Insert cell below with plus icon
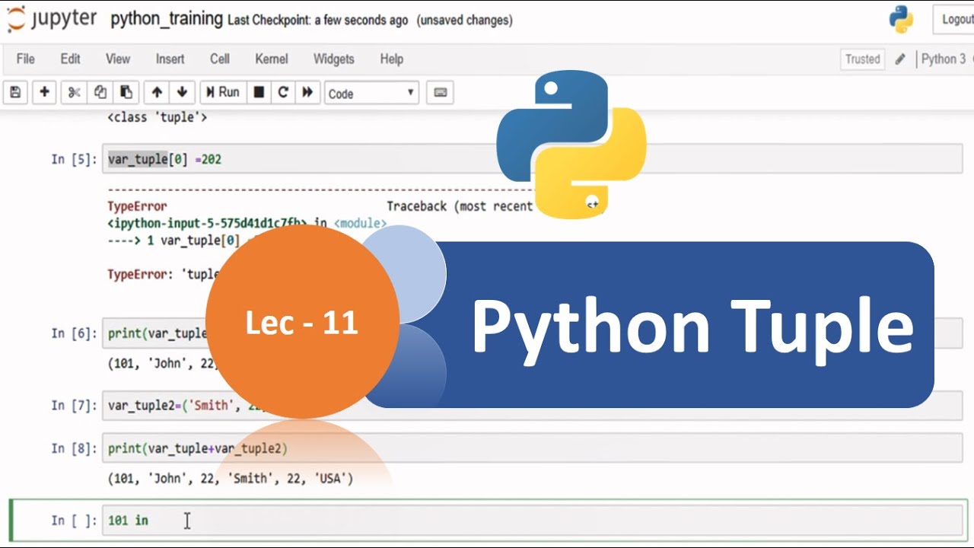The height and width of the screenshot is (548, 974). pos(44,92)
